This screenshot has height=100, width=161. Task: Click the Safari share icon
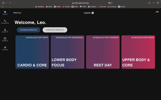[149, 3]
